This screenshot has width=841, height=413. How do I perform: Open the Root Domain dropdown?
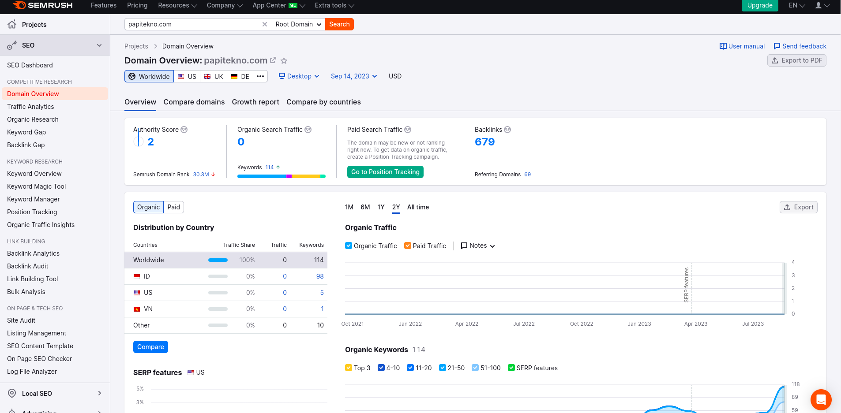click(298, 24)
